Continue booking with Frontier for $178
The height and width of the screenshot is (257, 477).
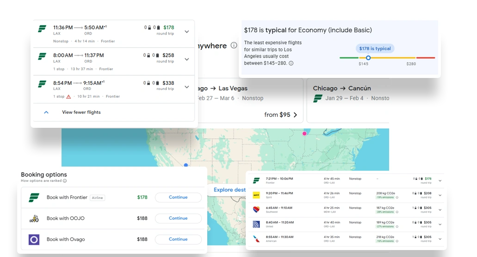178,197
